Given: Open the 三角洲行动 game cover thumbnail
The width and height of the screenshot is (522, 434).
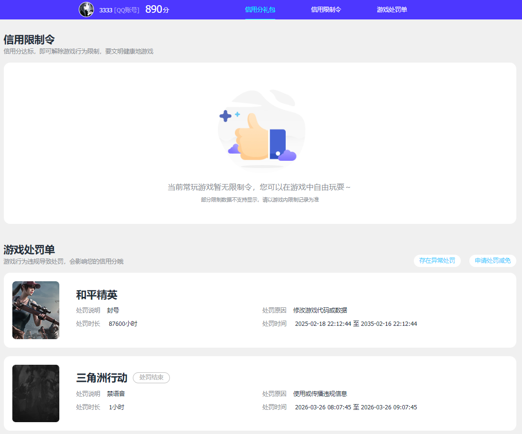Looking at the screenshot, I should coord(36,393).
